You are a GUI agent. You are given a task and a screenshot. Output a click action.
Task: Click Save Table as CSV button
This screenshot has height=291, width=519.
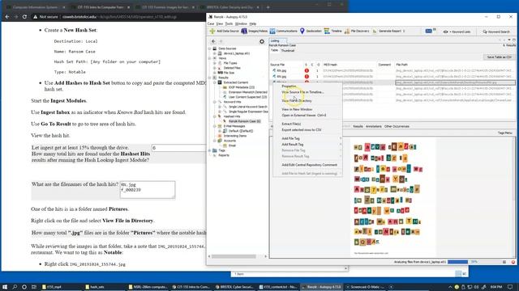(500, 57)
